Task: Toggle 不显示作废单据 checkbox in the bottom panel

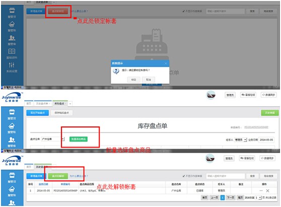Action: tap(184, 176)
